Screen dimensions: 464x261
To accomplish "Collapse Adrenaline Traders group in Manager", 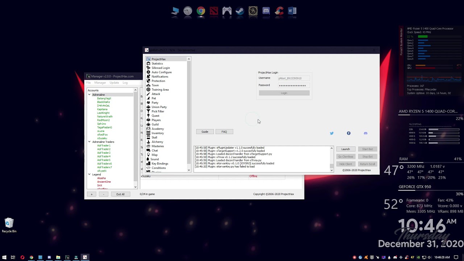I will tap(89, 142).
